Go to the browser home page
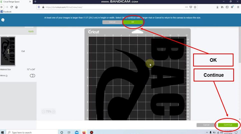This screenshot has width=241, height=134. coord(17,7)
